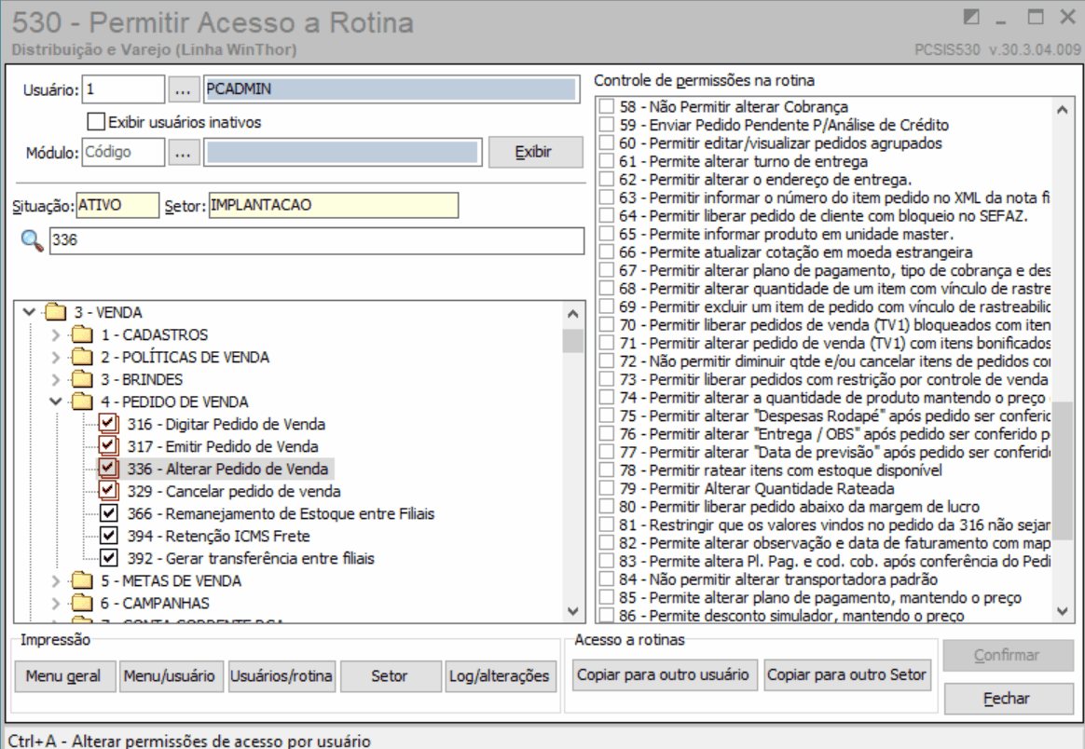Click Menu/usuário print button

pos(171,675)
